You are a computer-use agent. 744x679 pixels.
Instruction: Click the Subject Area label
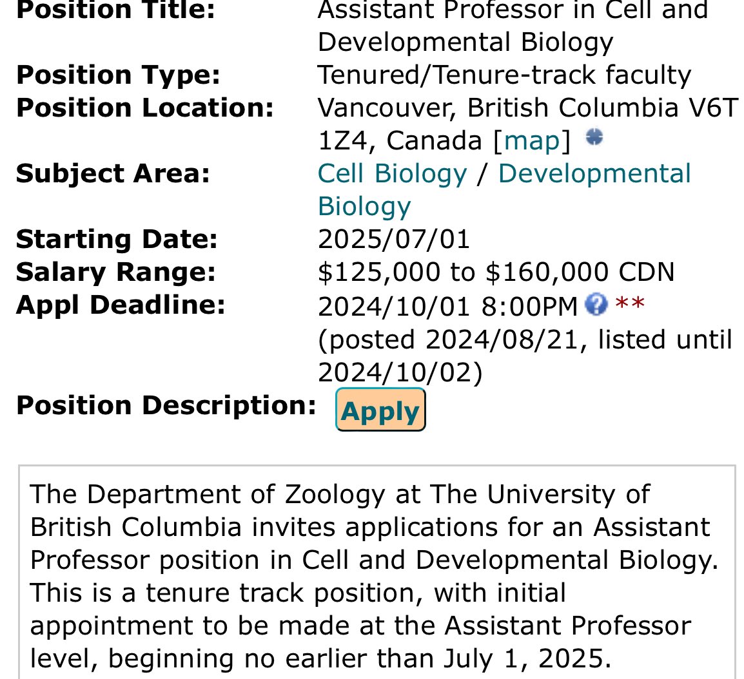click(113, 173)
